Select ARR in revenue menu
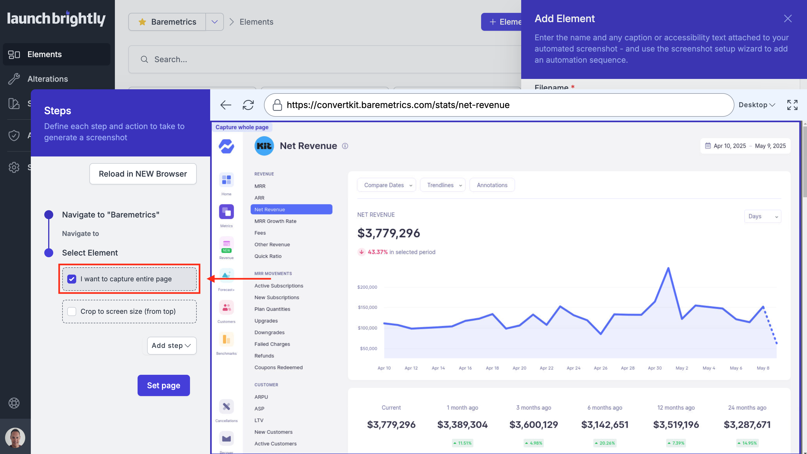This screenshot has width=807, height=454. [259, 198]
